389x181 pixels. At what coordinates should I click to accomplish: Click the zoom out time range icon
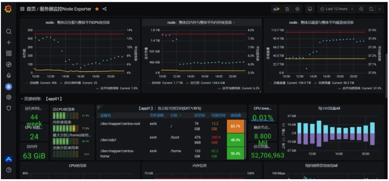361,9
